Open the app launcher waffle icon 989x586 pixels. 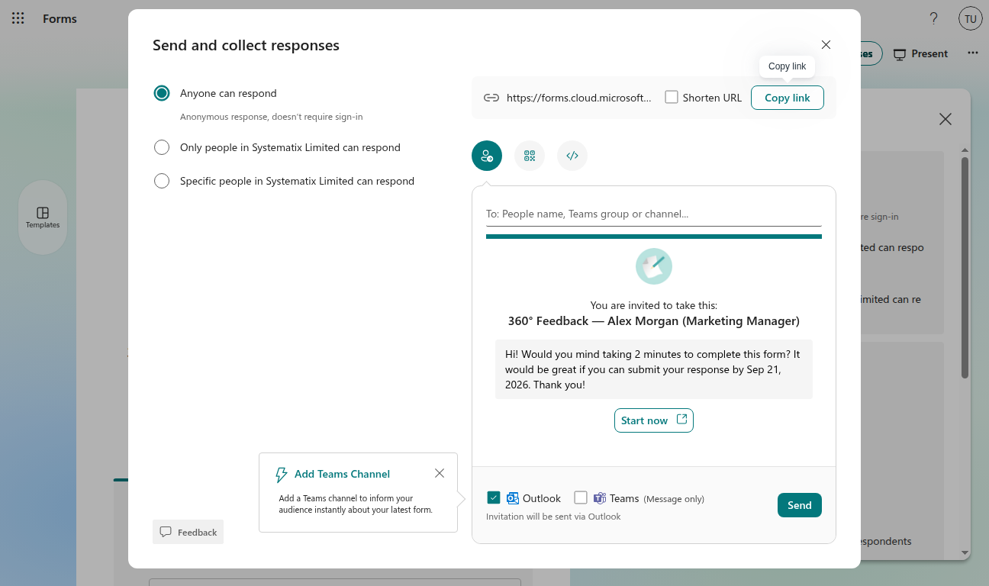[18, 18]
